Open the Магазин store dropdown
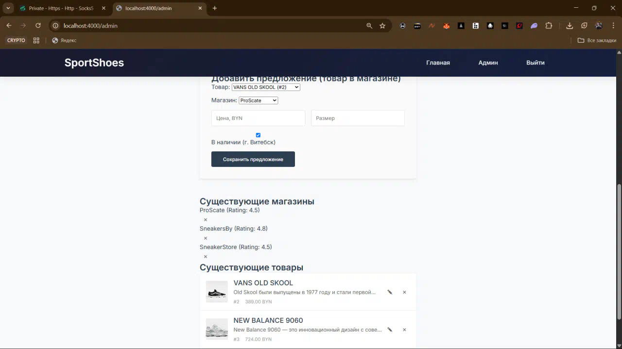This screenshot has width=622, height=349. pos(258,100)
